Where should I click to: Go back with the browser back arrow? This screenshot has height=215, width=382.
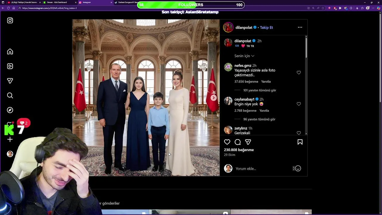pyautogui.click(x=3, y=8)
